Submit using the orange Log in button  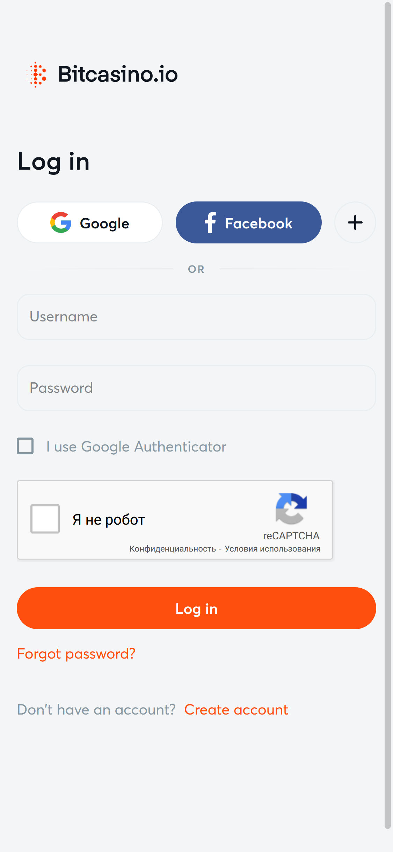196,608
